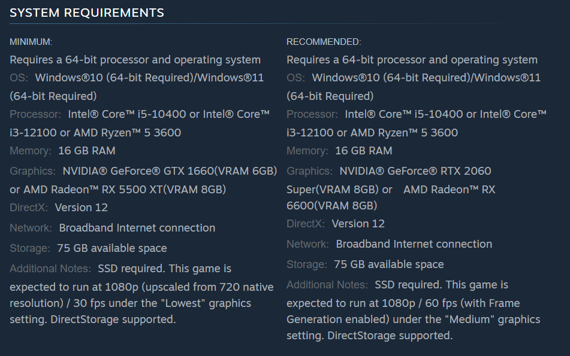Click the Network: label under Minimum
This screenshot has height=356, width=570.
click(31, 228)
